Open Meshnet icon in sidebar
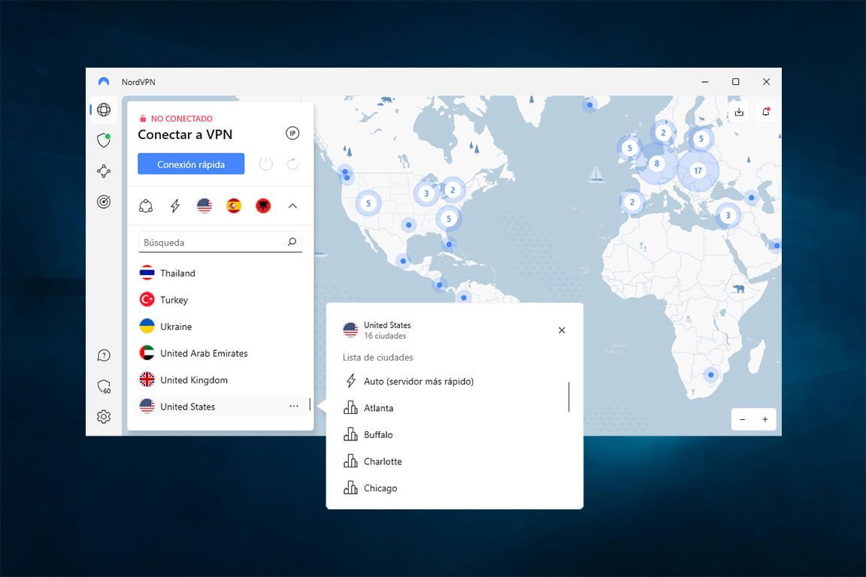 click(103, 171)
